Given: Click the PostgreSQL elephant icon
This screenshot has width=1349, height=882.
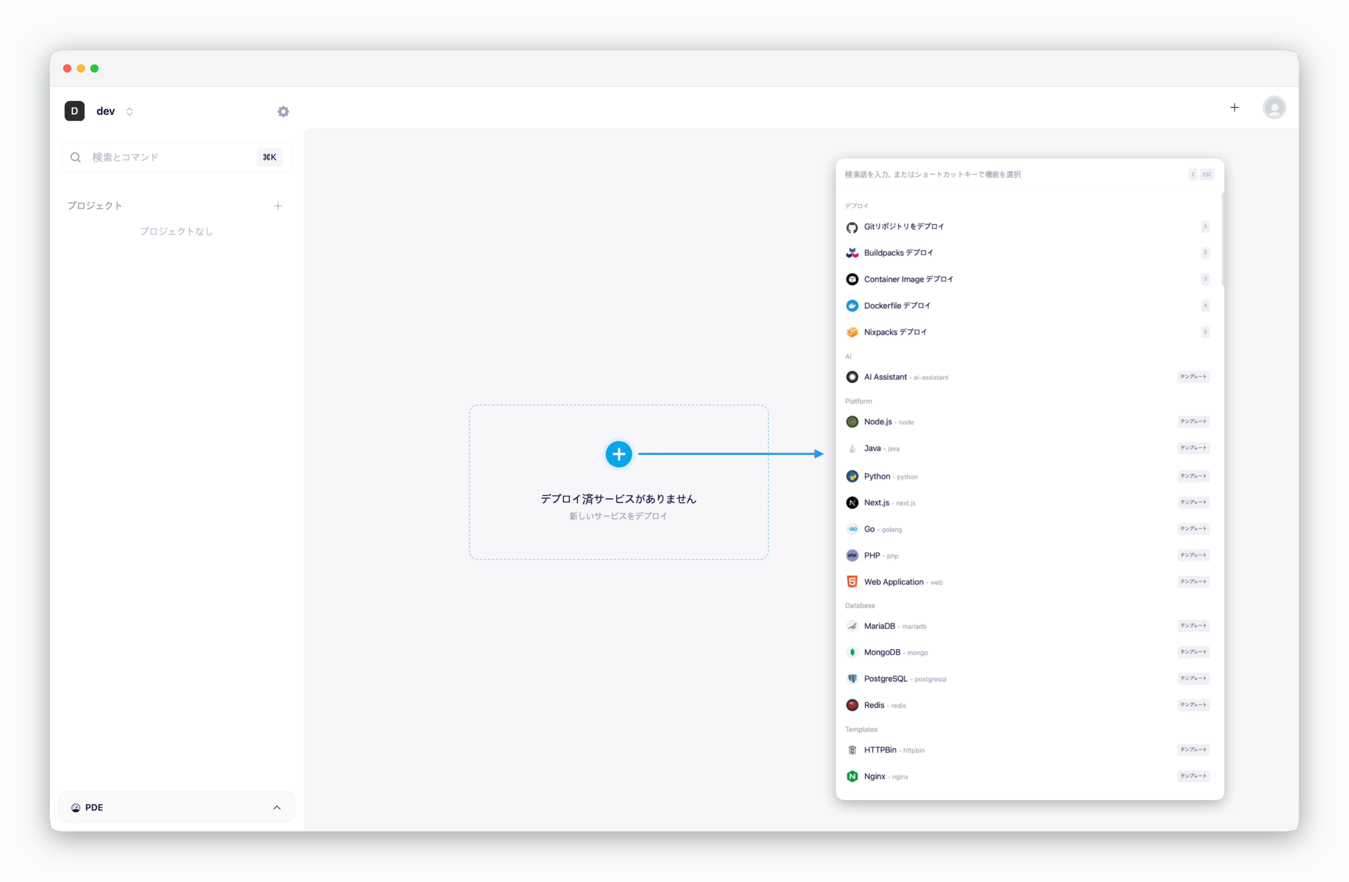Looking at the screenshot, I should 852,679.
